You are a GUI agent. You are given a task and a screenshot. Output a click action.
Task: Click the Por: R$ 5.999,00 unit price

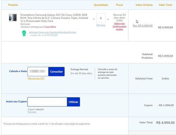click(x=143, y=26)
